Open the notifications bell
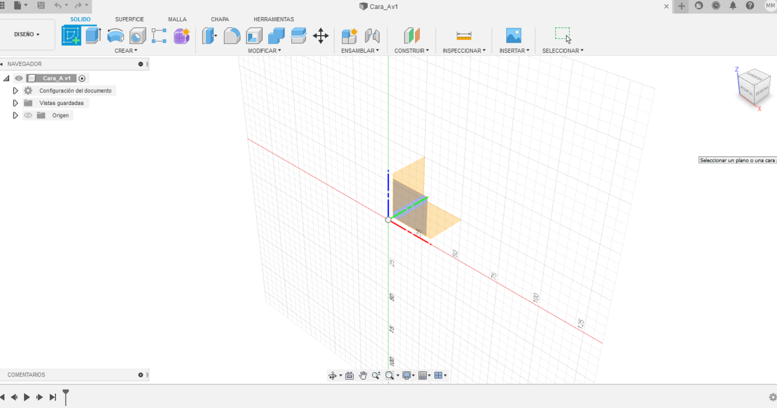777x408 pixels. point(733,6)
